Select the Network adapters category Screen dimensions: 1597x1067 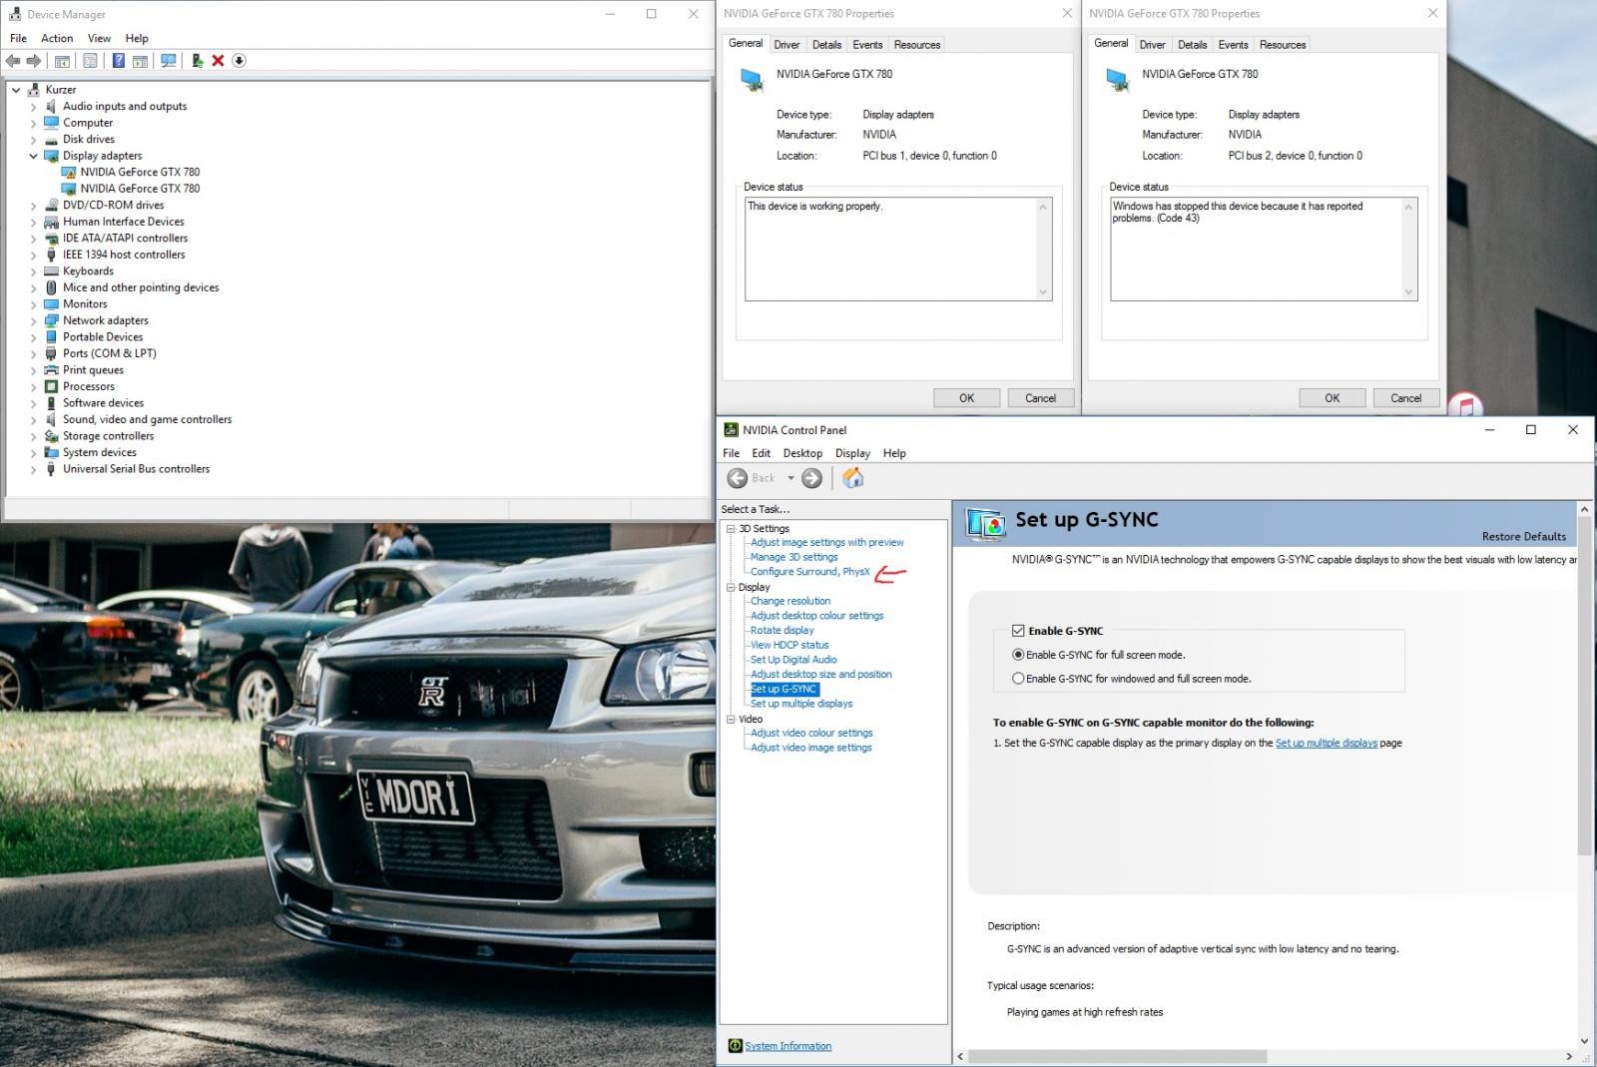106,320
